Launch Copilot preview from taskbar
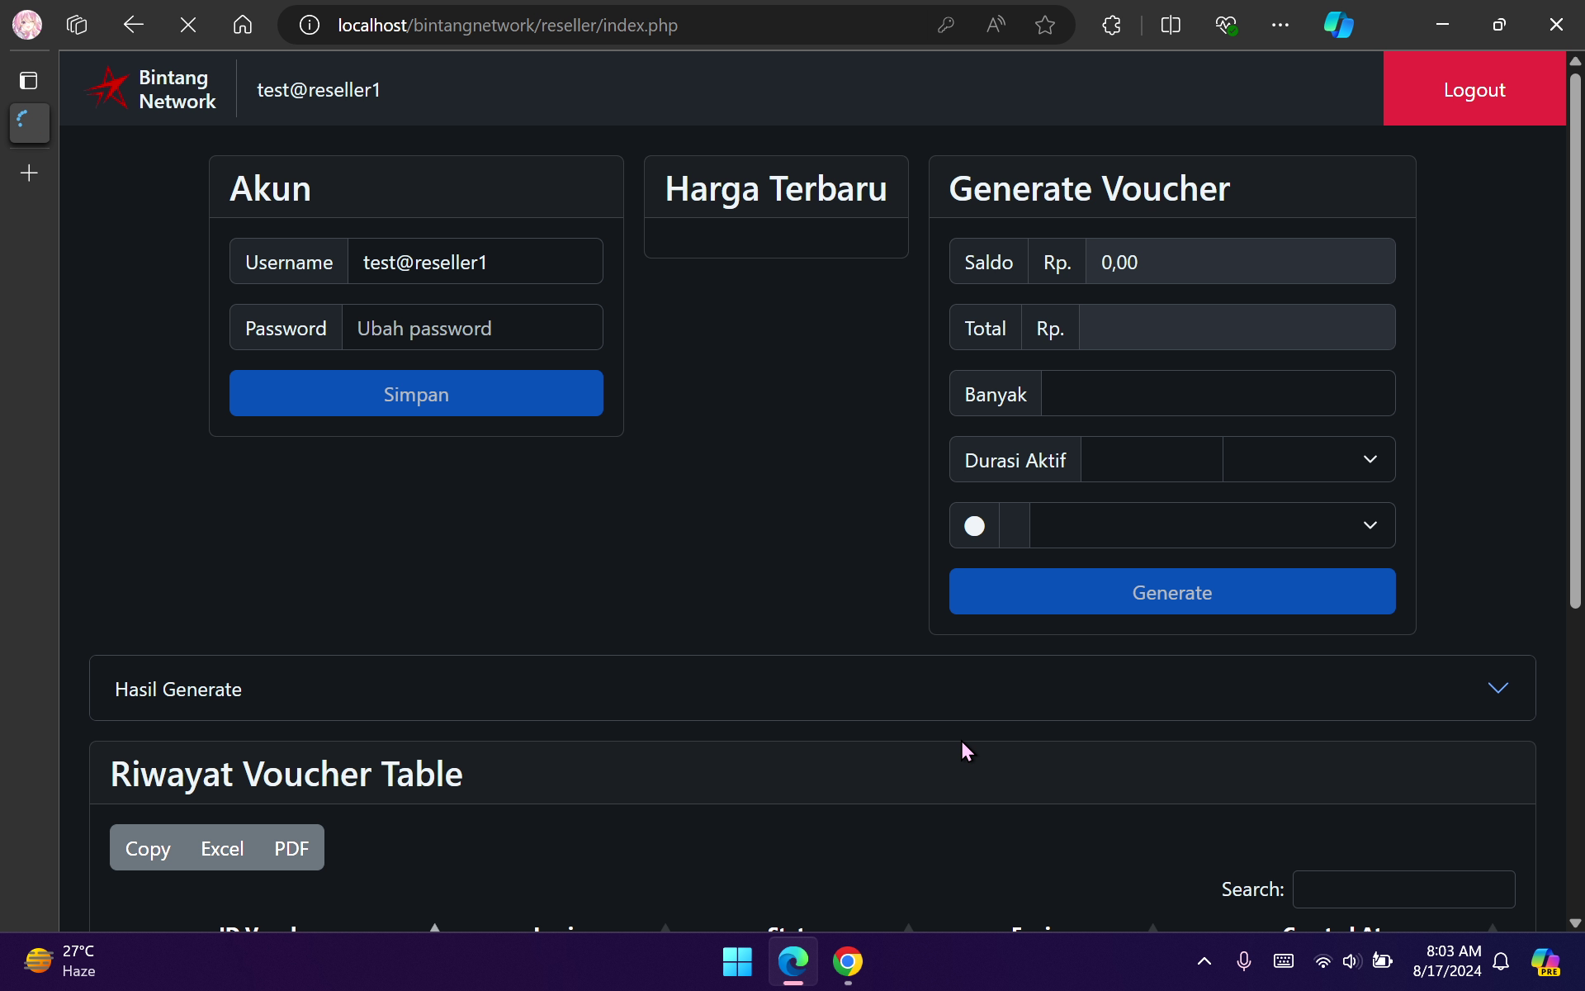 1545,961
